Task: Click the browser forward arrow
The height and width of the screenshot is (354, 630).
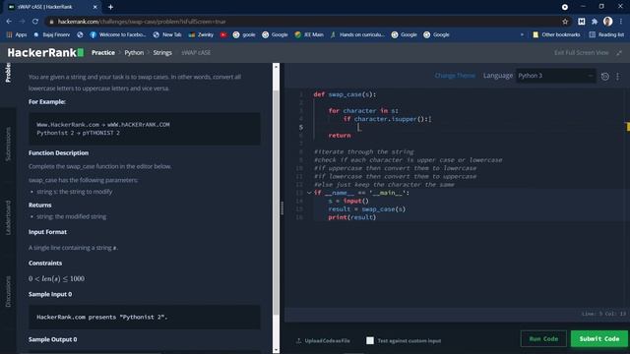Action: [x=22, y=22]
